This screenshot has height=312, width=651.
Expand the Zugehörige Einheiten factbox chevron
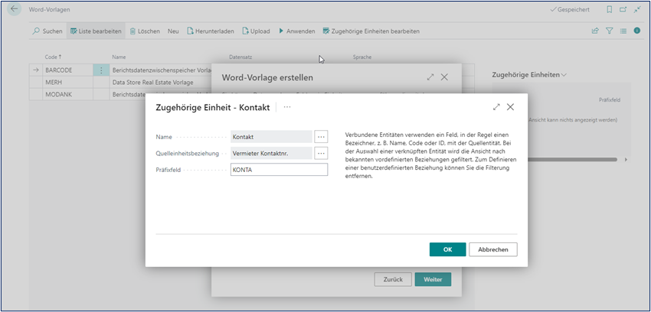tap(564, 75)
